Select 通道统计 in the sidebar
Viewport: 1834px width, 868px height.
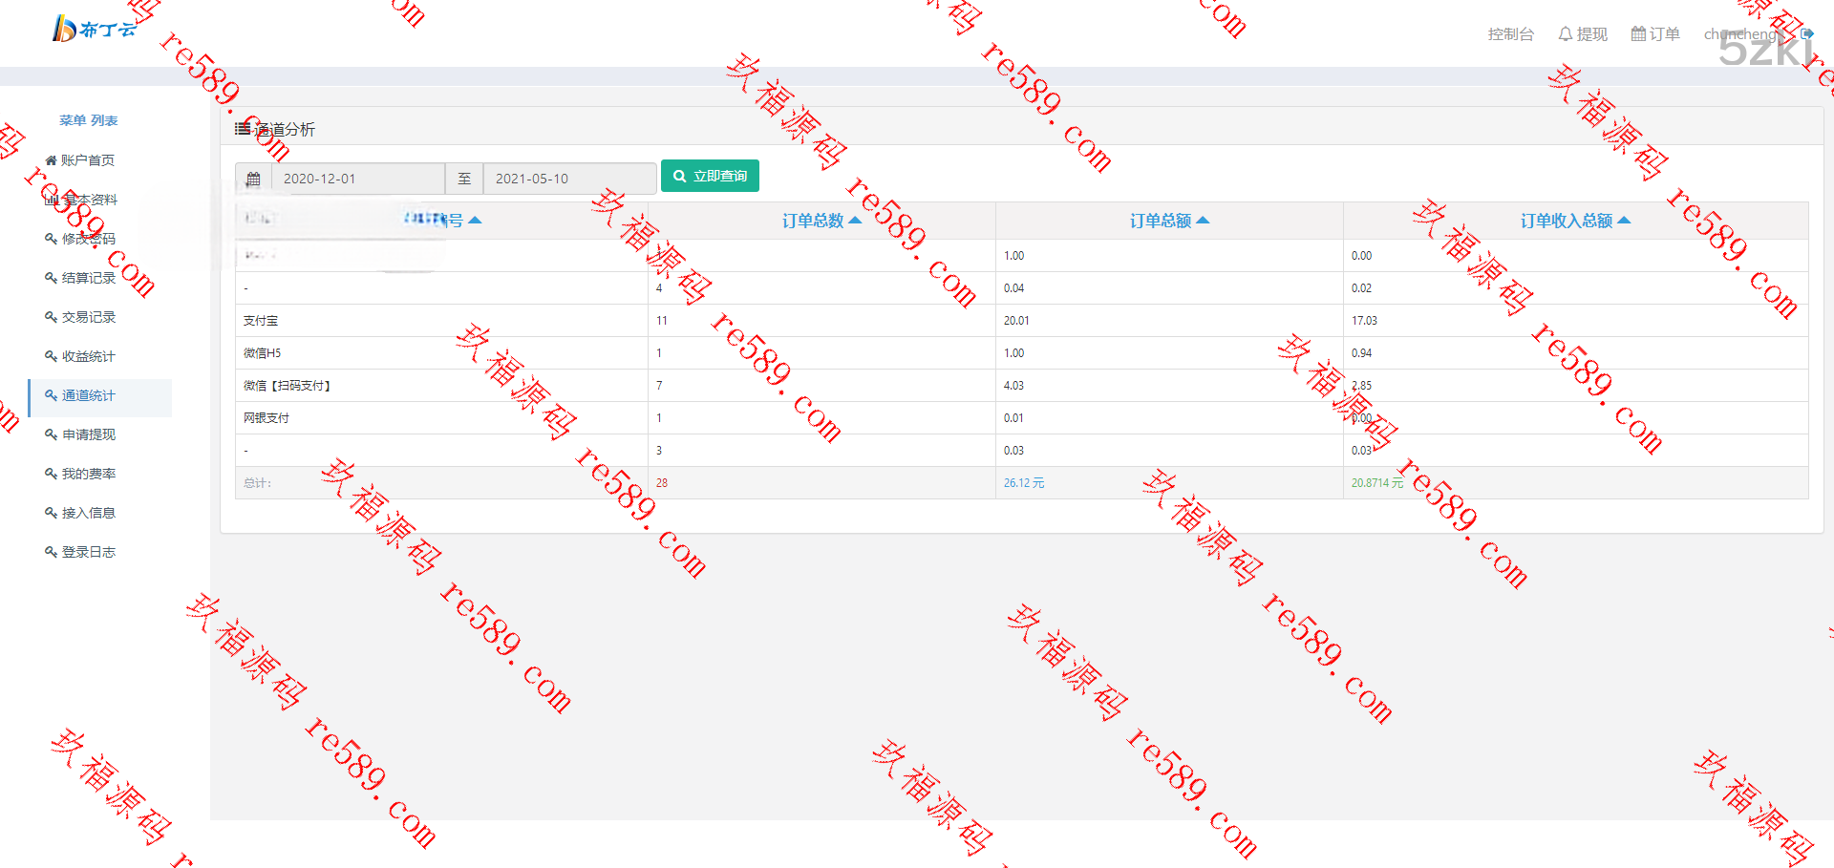click(x=88, y=395)
